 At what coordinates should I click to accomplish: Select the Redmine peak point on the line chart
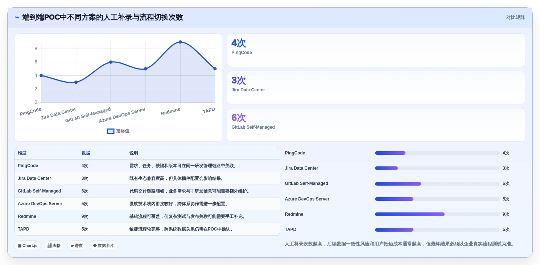click(x=180, y=42)
